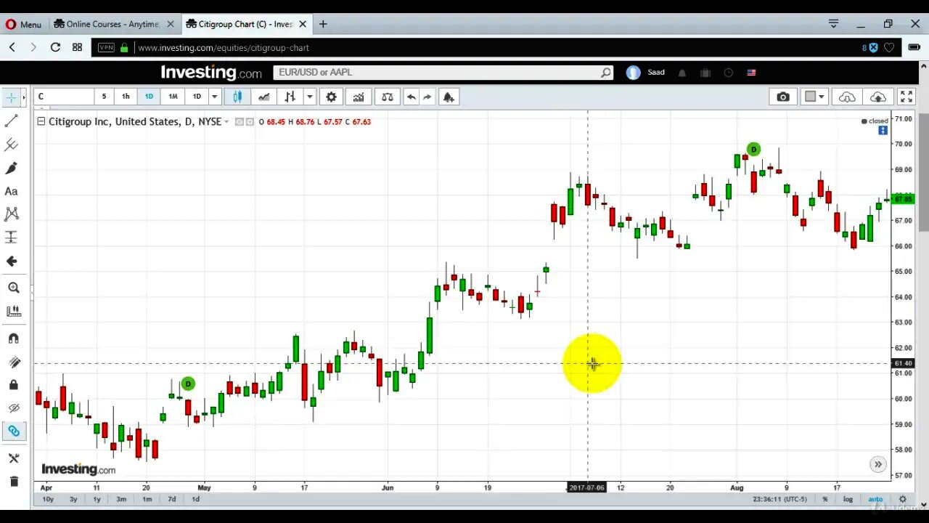Take chart snapshot with camera
This screenshot has width=929, height=523.
782,97
